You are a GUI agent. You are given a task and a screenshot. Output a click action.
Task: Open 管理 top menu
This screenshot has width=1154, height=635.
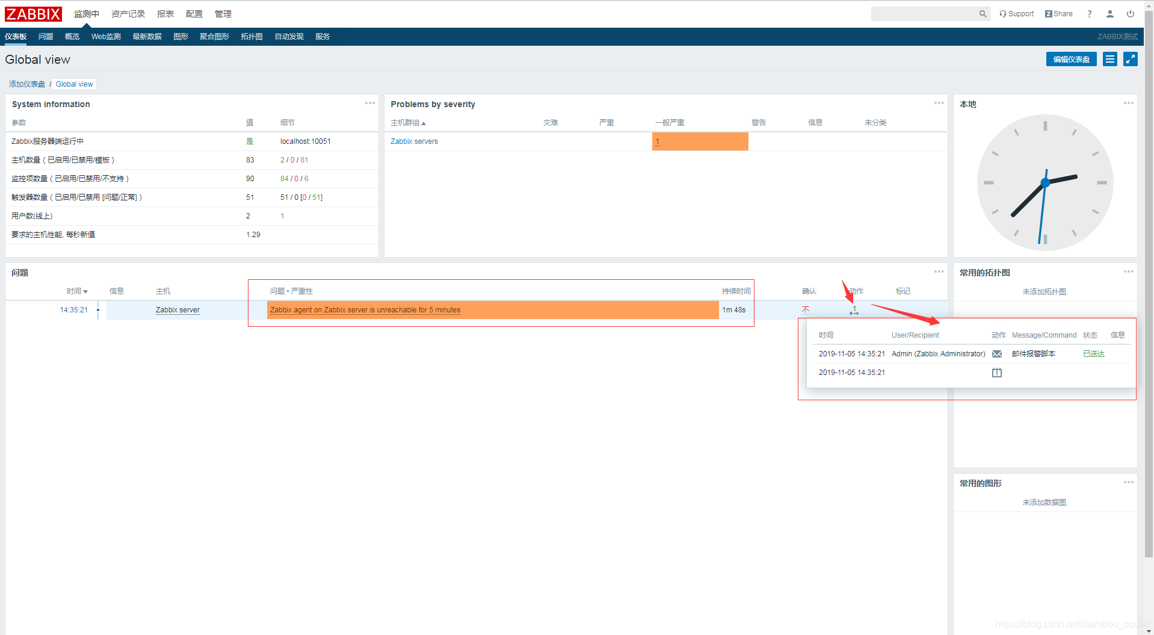click(x=223, y=14)
